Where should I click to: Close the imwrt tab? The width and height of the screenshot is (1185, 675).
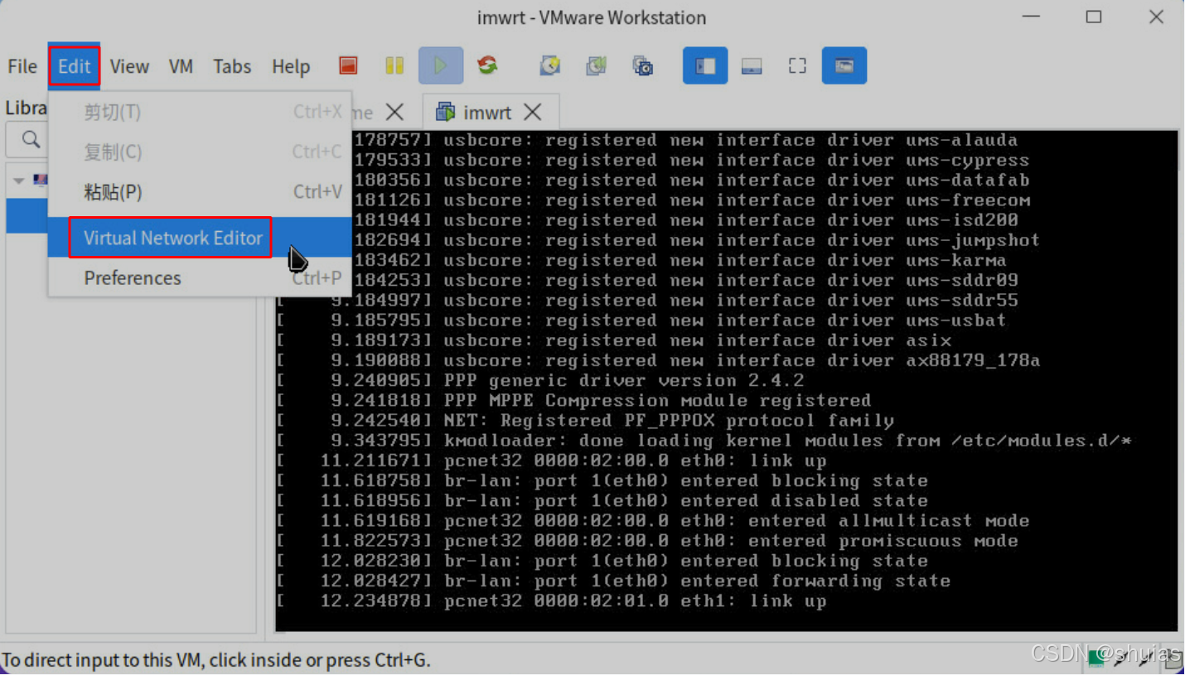pos(532,112)
